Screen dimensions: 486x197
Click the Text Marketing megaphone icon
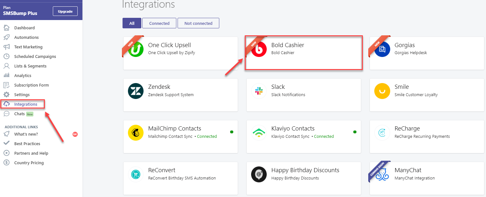click(x=6, y=47)
